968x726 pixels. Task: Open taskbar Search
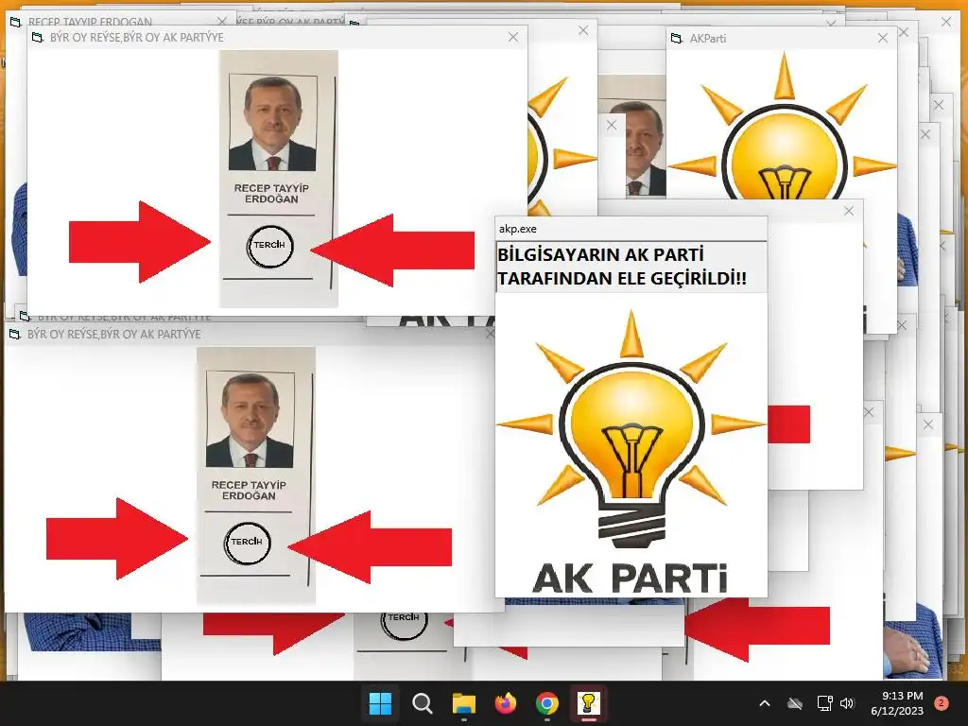(x=423, y=703)
